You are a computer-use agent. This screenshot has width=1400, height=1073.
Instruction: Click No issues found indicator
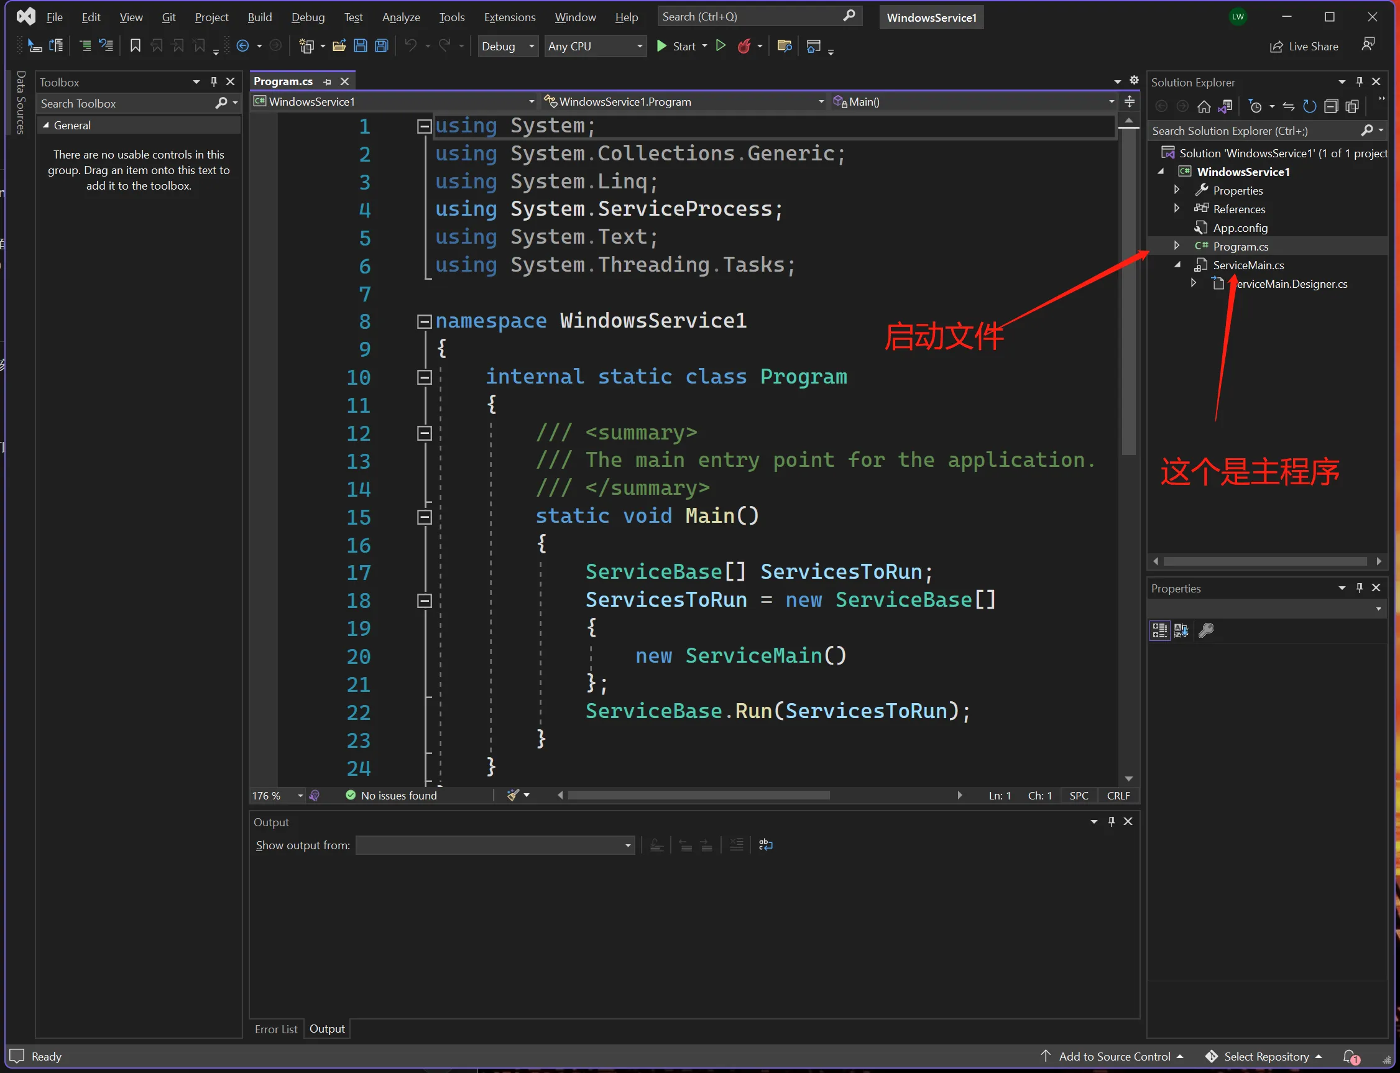coord(391,796)
